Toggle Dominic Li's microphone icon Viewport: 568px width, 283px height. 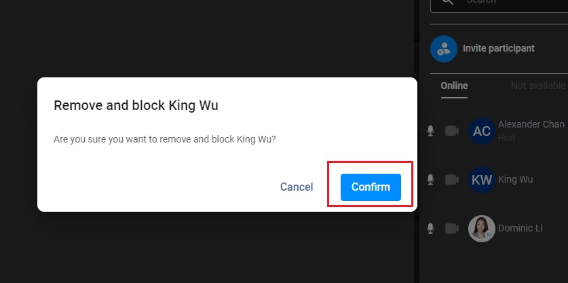430,228
